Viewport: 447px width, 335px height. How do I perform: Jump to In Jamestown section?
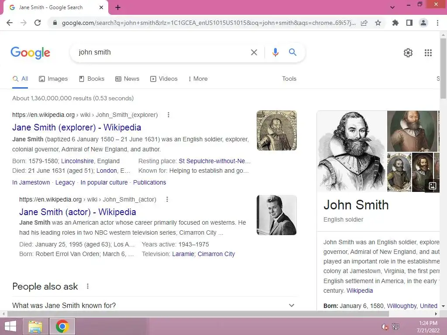pyautogui.click(x=31, y=183)
